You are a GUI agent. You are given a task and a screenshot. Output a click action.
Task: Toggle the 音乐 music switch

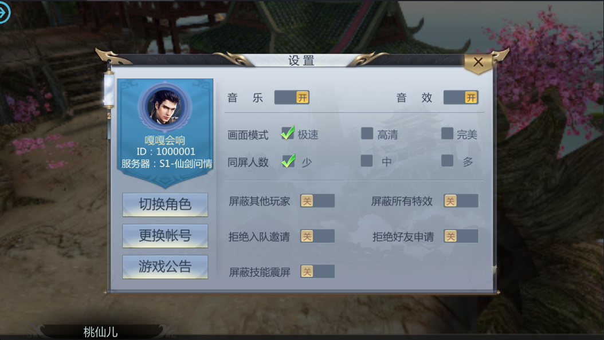point(292,97)
